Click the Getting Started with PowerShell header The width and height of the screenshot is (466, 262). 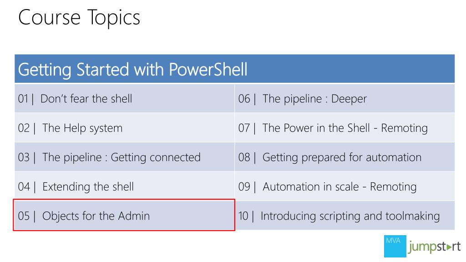234,69
